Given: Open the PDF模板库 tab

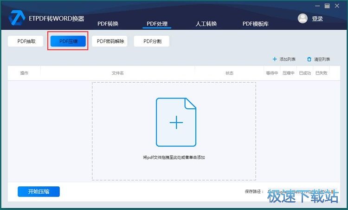Looking at the screenshot, I should (x=256, y=24).
